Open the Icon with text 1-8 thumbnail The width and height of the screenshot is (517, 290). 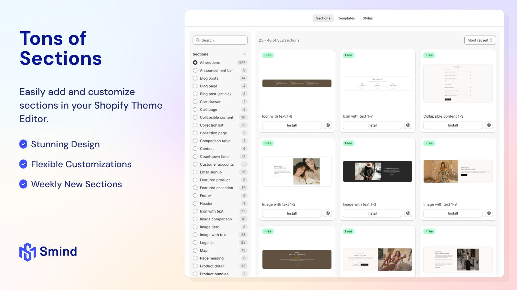(297, 83)
